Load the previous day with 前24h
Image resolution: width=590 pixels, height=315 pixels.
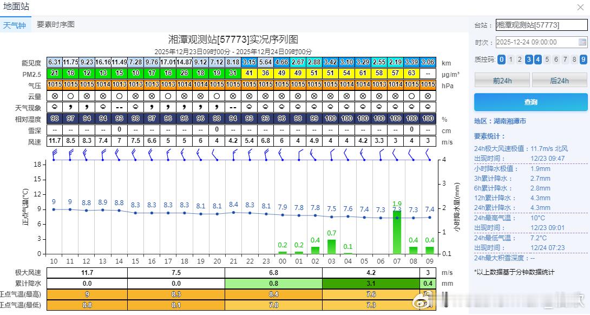point(502,80)
